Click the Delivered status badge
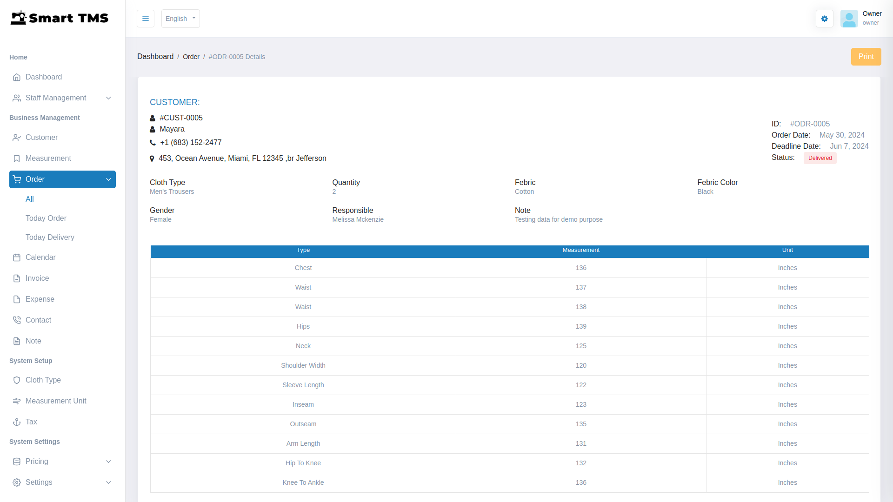This screenshot has height=502, width=893. click(820, 158)
